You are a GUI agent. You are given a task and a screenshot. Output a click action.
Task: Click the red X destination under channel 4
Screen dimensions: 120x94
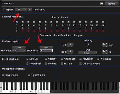pyautogui.click(x=34, y=31)
